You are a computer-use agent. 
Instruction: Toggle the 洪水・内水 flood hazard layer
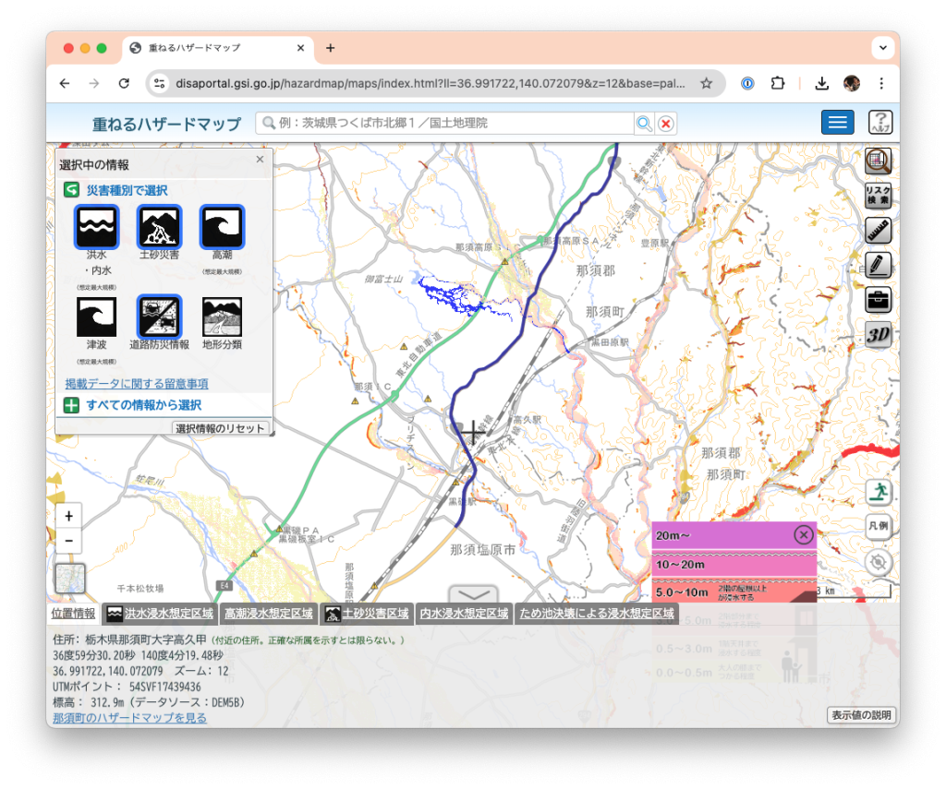point(96,227)
